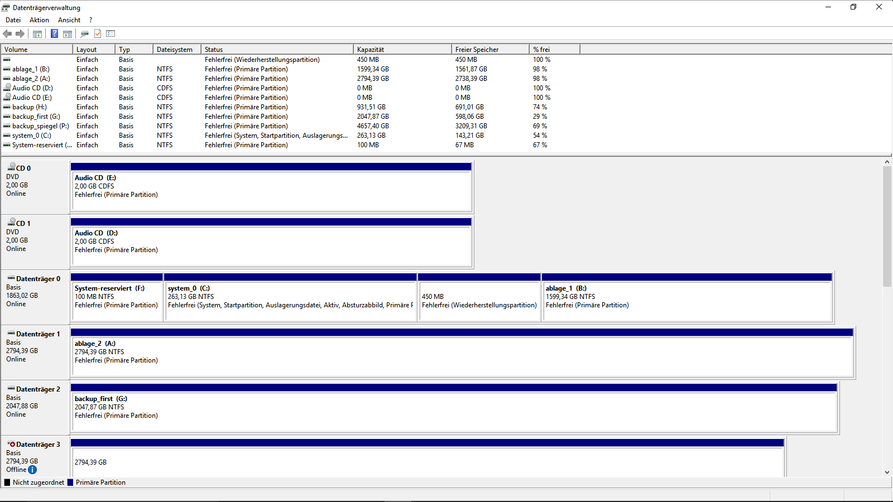Click the CD 0 drive icon
Viewport: 893px width, 502px height.
(11, 167)
